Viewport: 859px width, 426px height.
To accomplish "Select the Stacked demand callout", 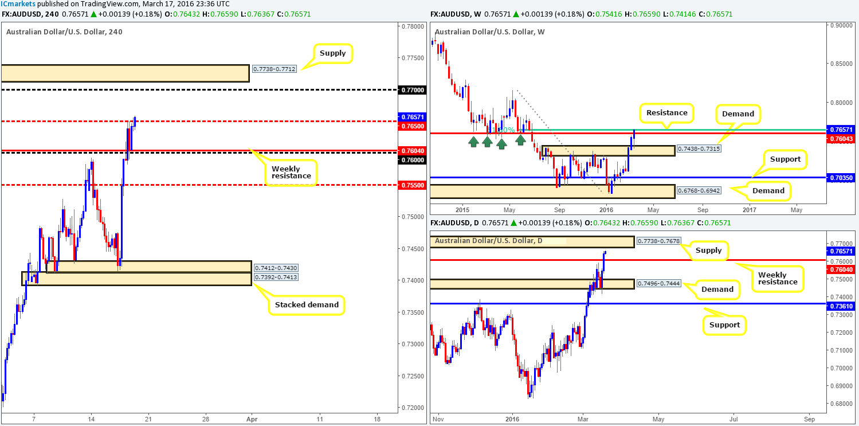I will (307, 305).
